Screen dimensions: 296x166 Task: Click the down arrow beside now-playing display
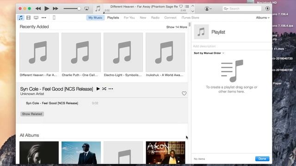(193, 11)
